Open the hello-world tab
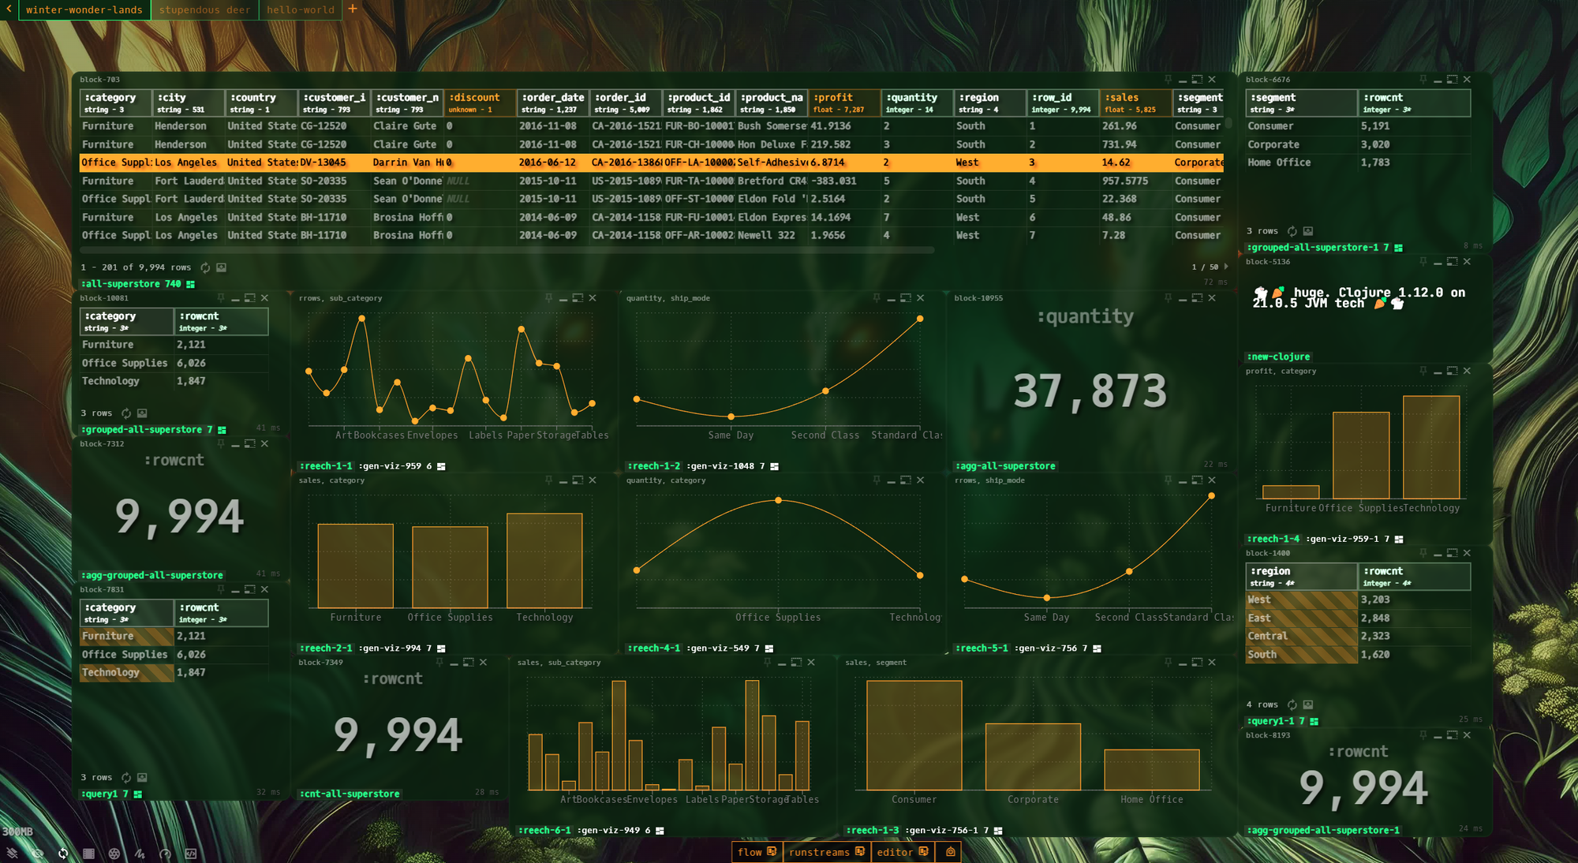This screenshot has height=863, width=1578. tap(301, 9)
